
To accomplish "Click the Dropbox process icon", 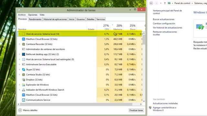I will pos(24,80).
